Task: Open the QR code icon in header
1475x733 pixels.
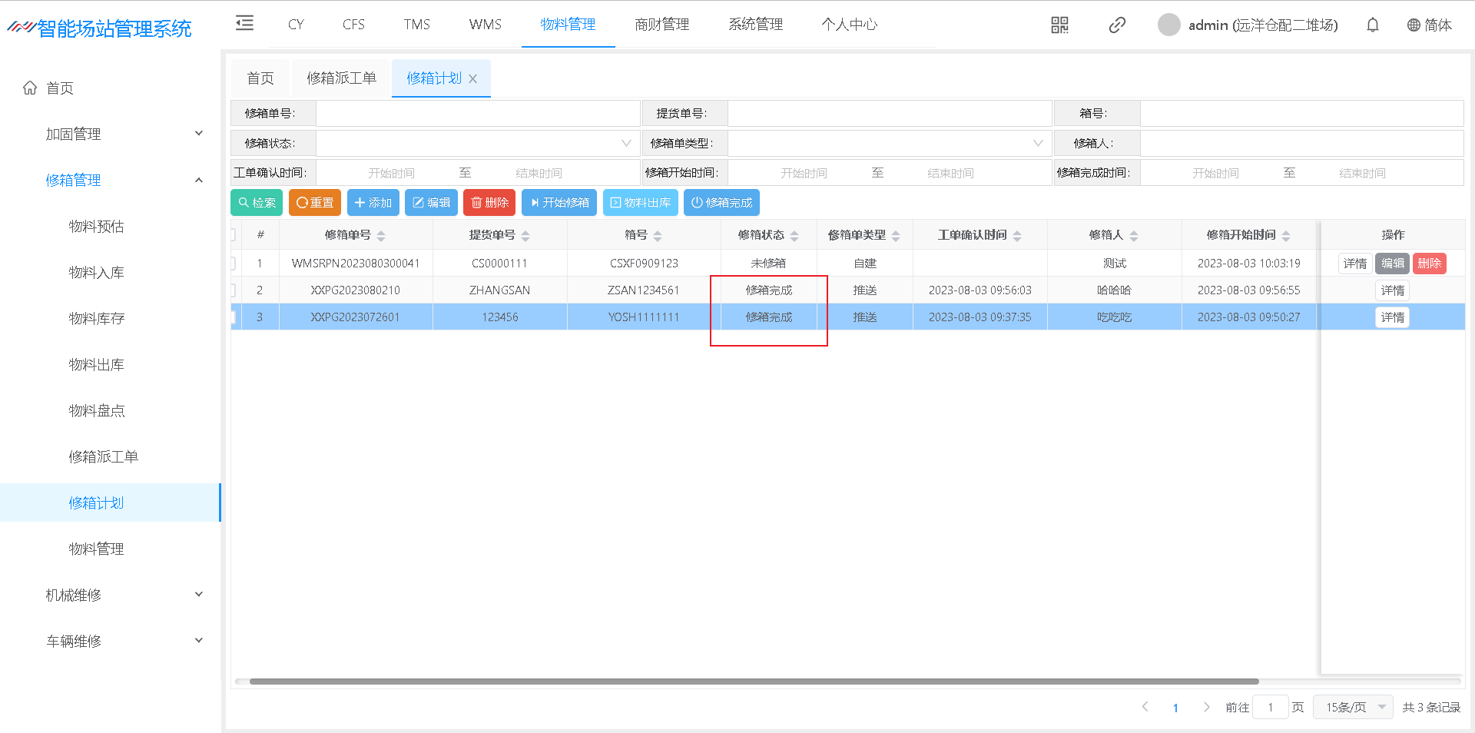Action: (x=1059, y=25)
